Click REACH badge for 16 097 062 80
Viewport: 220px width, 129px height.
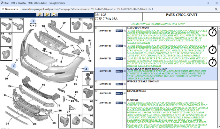pos(119,103)
